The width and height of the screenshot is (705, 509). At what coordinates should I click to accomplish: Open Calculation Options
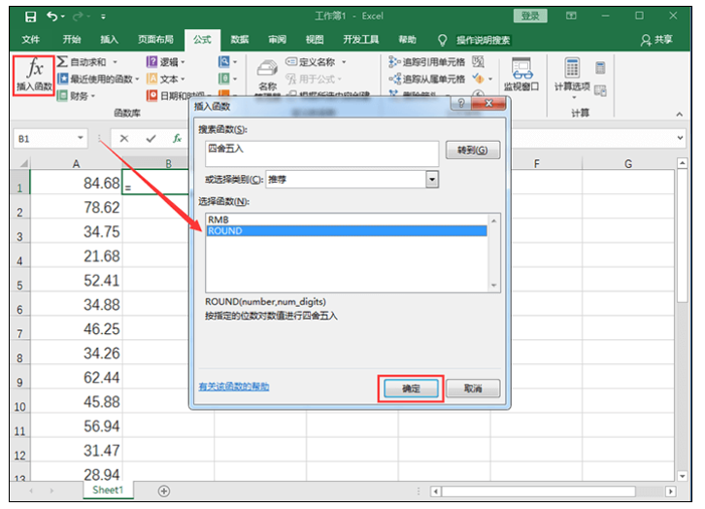tap(572, 78)
